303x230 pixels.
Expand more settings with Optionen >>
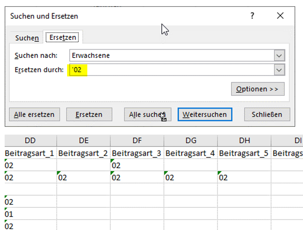(x=257, y=89)
